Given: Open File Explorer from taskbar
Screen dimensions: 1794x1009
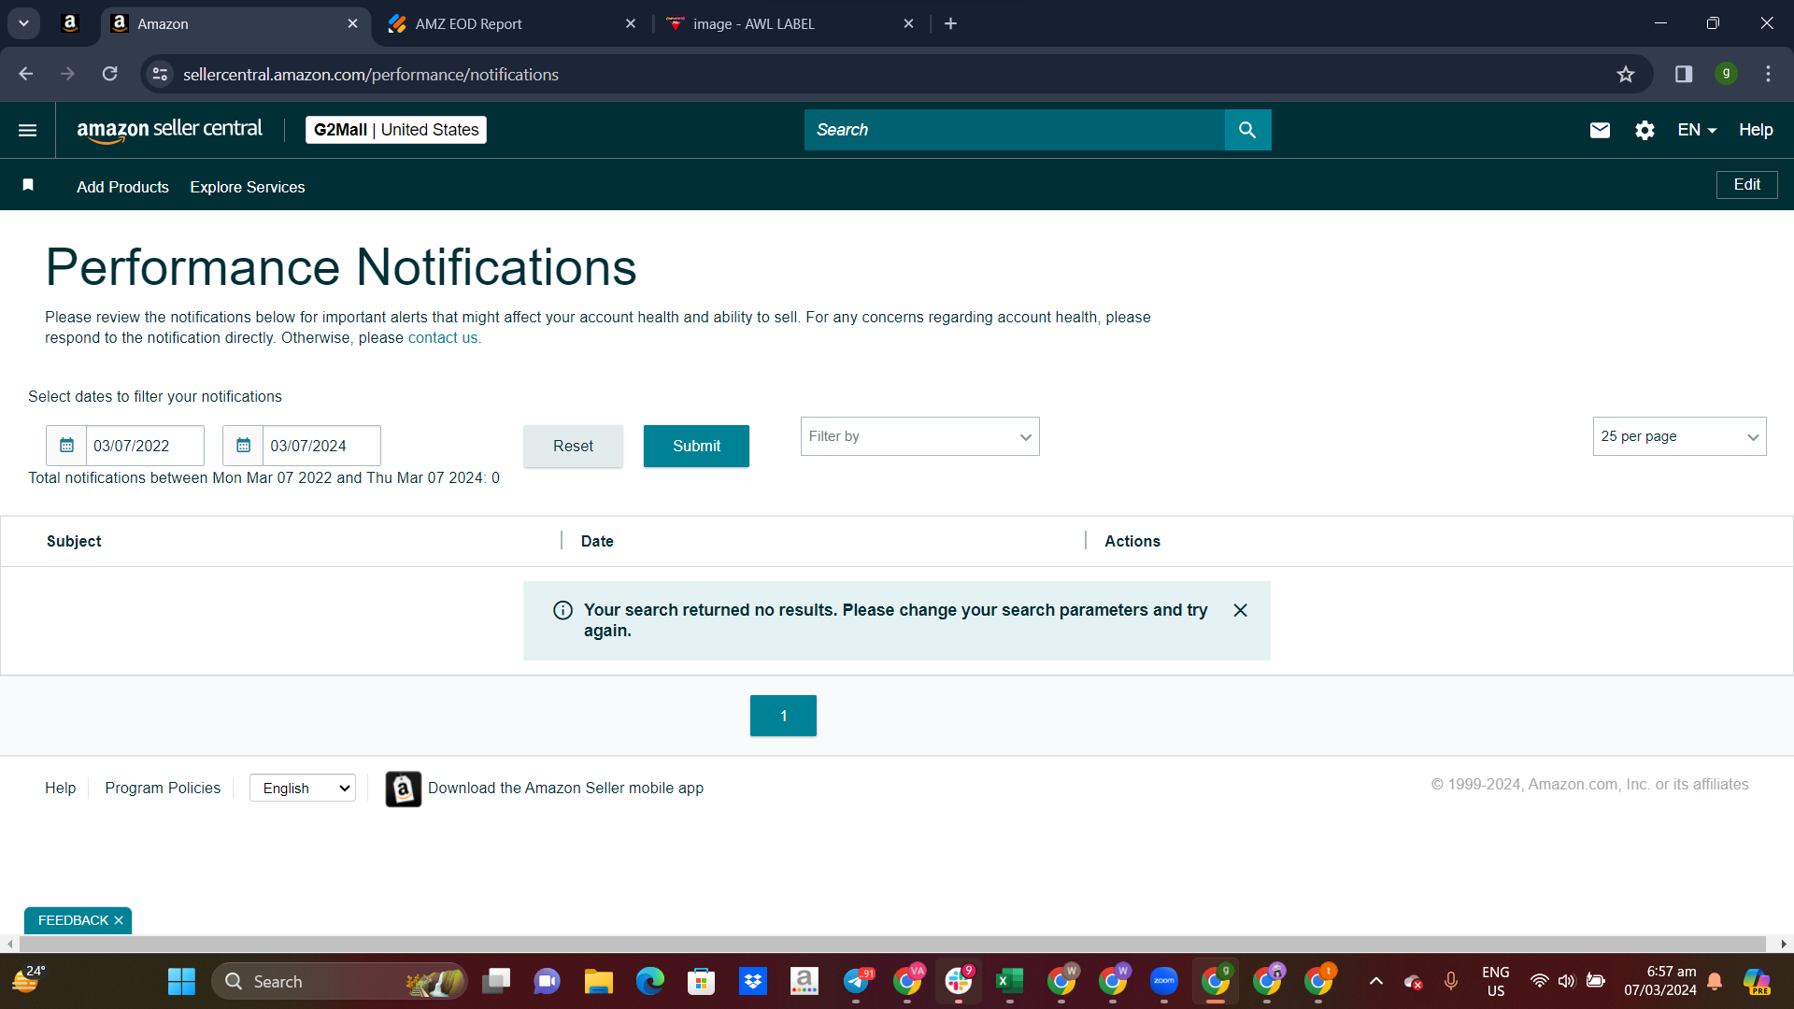Looking at the screenshot, I should tap(598, 981).
